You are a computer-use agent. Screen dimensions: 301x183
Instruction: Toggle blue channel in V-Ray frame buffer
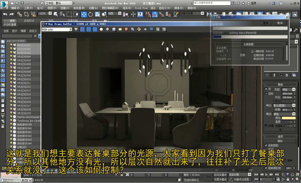pos(95,29)
